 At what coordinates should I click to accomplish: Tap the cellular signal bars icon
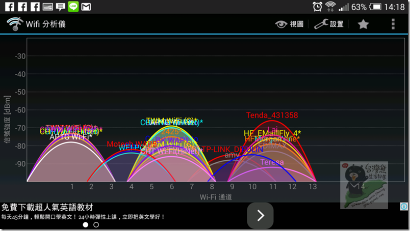[x=344, y=7]
